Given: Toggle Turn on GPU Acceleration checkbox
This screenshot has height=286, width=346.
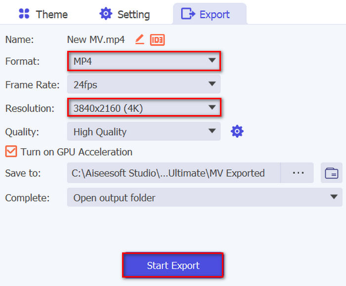Looking at the screenshot, I should click(x=11, y=152).
